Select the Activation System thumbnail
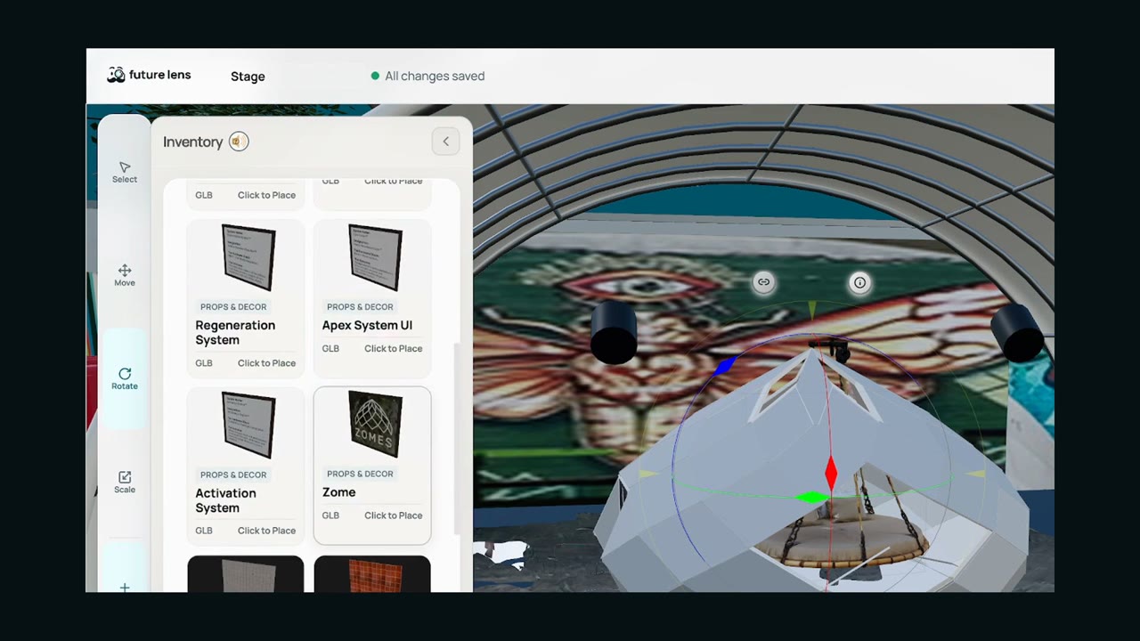The image size is (1140, 641). click(x=248, y=426)
